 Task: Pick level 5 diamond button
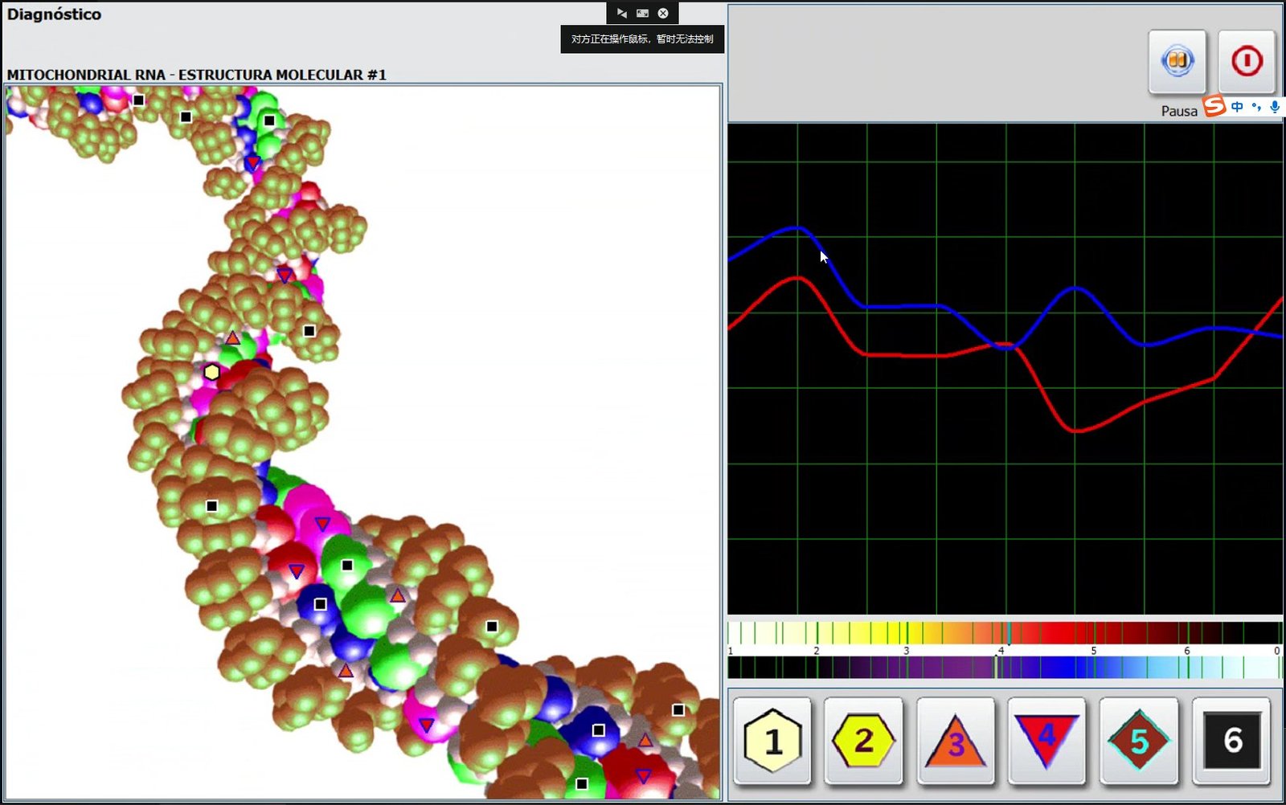(1139, 741)
